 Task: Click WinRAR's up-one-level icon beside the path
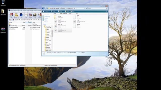(10, 19)
